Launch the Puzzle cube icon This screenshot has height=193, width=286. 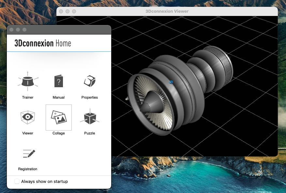click(x=90, y=117)
